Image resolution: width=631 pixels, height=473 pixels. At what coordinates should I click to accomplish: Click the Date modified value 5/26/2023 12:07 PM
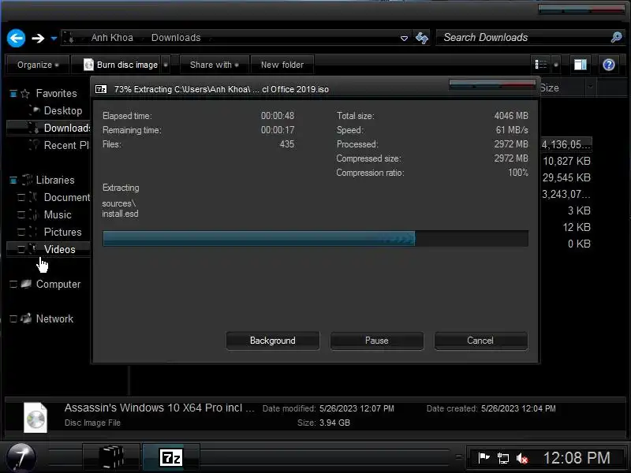[357, 408]
